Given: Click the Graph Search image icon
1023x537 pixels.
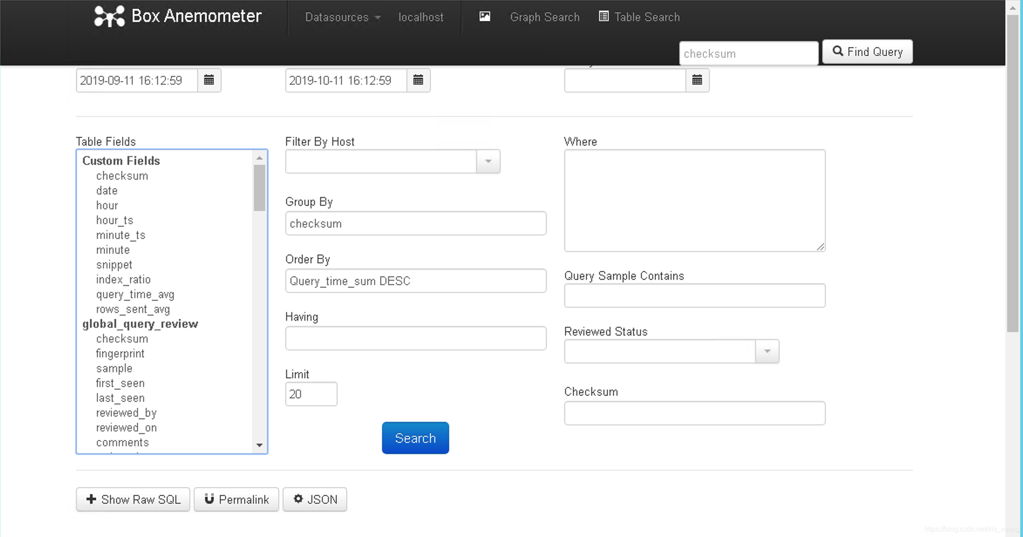Looking at the screenshot, I should (484, 17).
